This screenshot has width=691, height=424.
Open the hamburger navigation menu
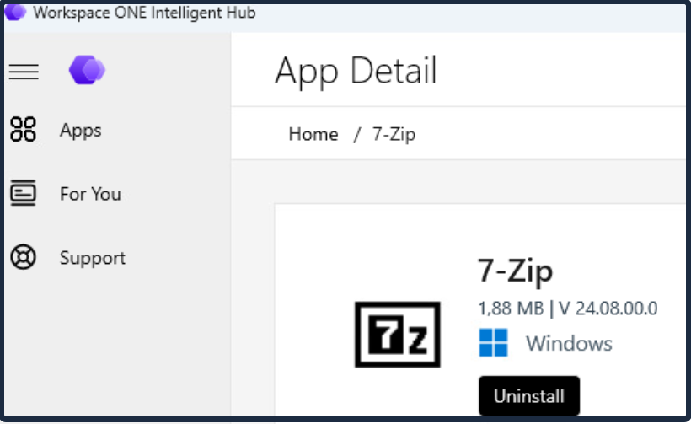24,72
